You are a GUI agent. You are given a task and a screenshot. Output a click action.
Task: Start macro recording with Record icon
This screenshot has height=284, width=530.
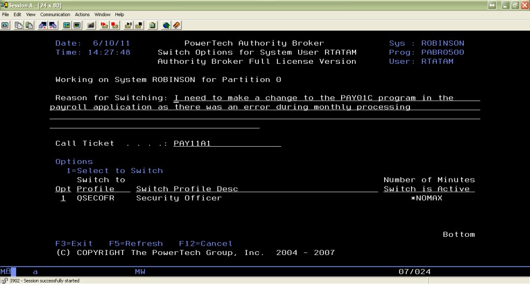(x=105, y=25)
